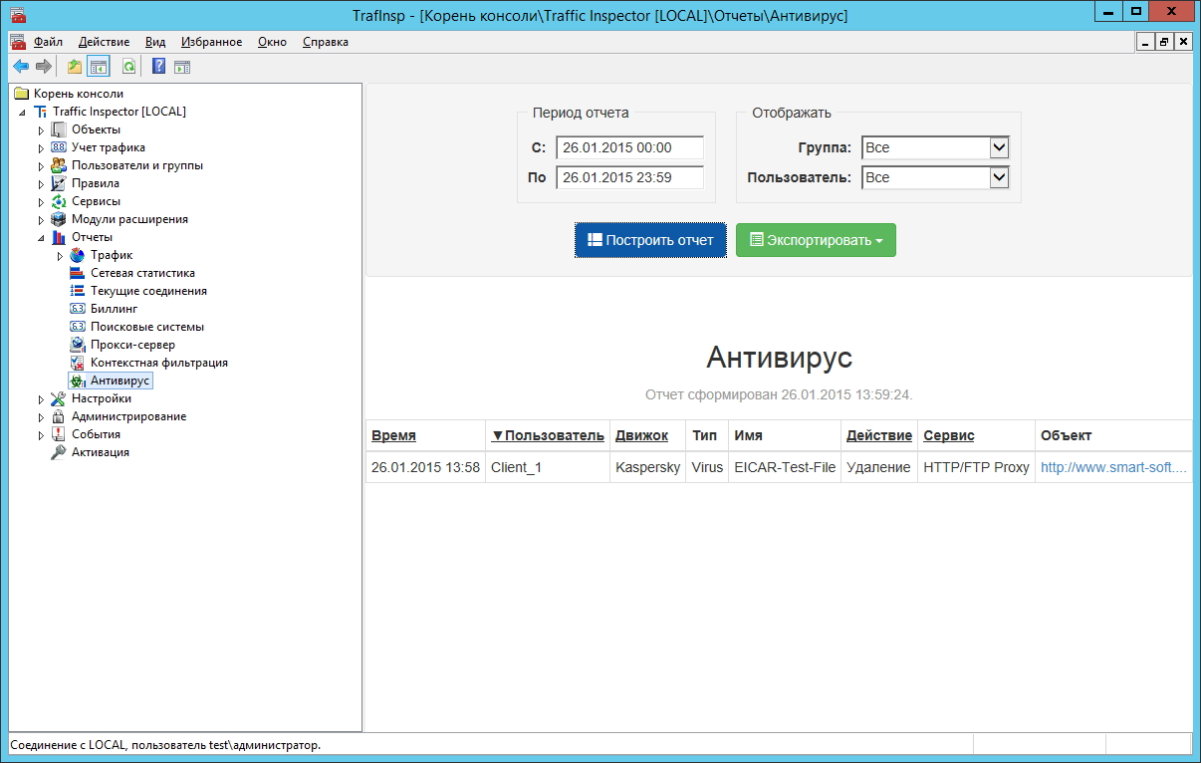This screenshot has height=763, width=1201.
Task: Click the Правила tree icon
Action: [x=59, y=183]
